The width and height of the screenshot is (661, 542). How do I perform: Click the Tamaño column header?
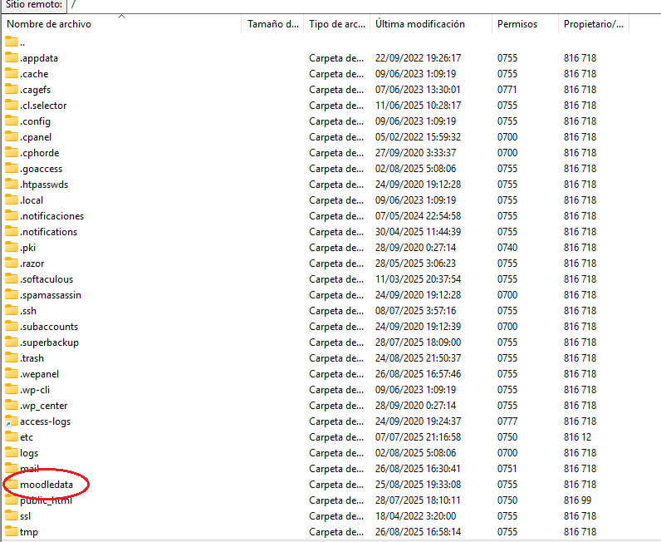[x=272, y=24]
